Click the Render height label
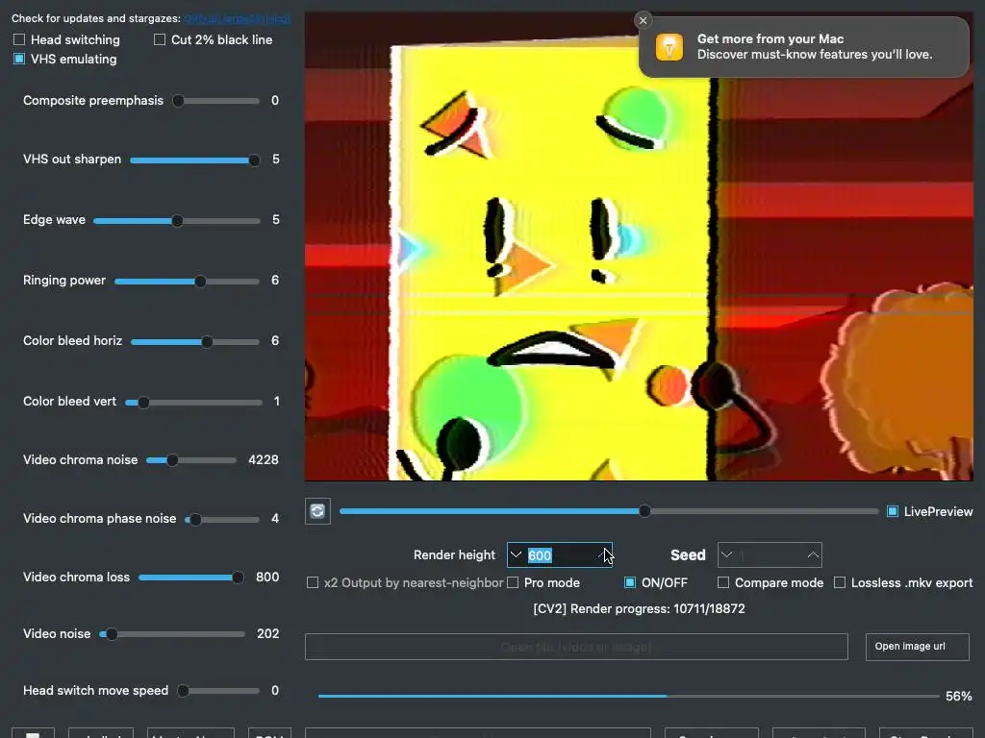This screenshot has width=985, height=738. 454,554
